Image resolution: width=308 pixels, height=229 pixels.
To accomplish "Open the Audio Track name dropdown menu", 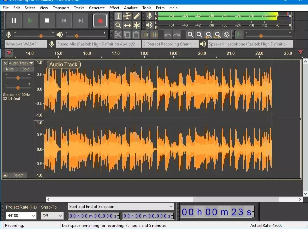I will click(x=31, y=62).
